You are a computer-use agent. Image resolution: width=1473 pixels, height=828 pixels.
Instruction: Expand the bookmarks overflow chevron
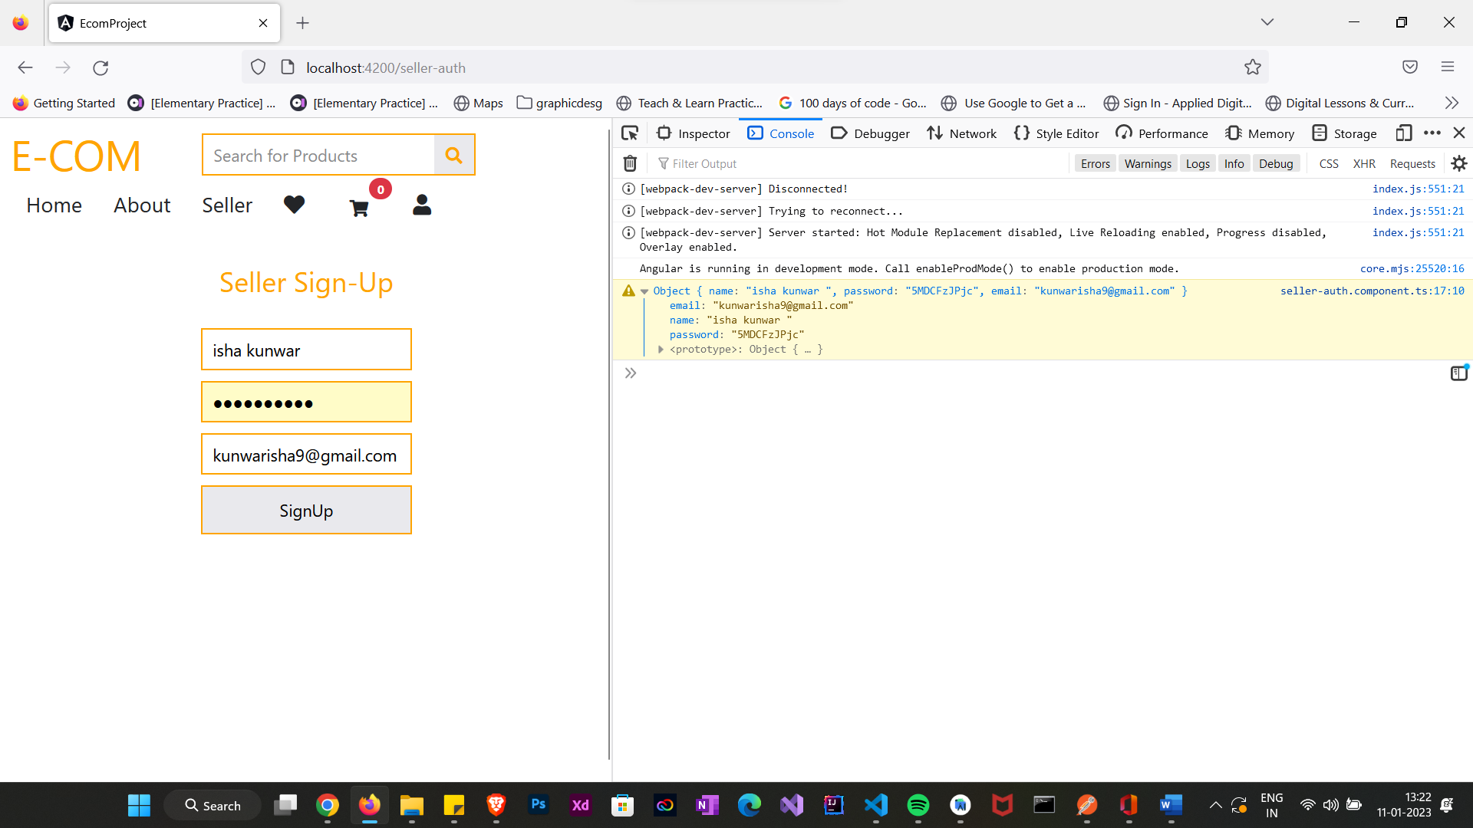point(1452,102)
